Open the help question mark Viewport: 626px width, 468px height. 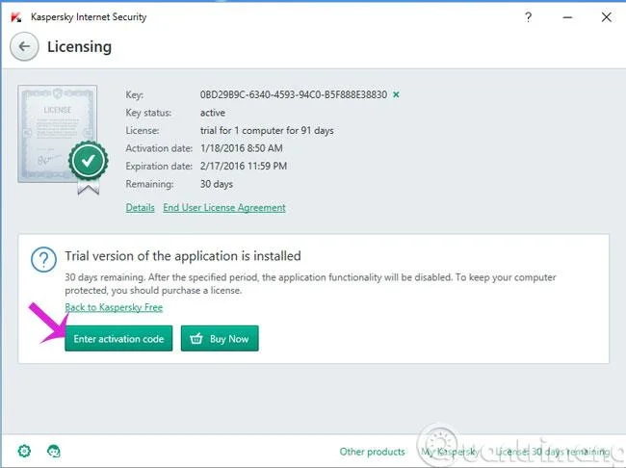coord(528,17)
